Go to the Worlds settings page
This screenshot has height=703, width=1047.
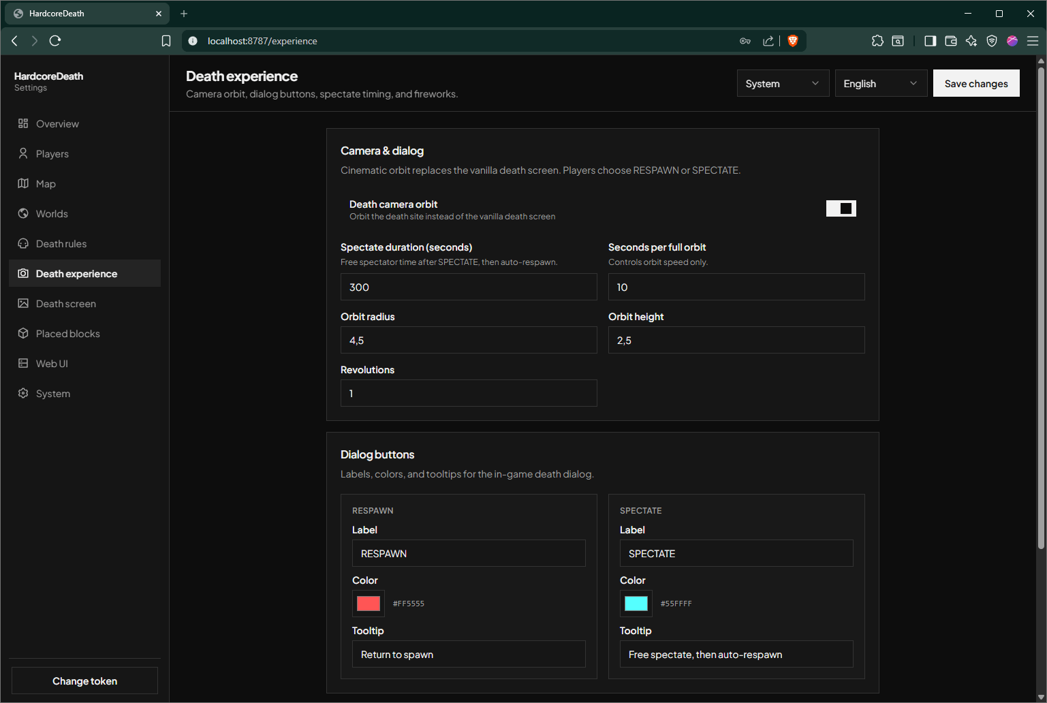point(84,213)
